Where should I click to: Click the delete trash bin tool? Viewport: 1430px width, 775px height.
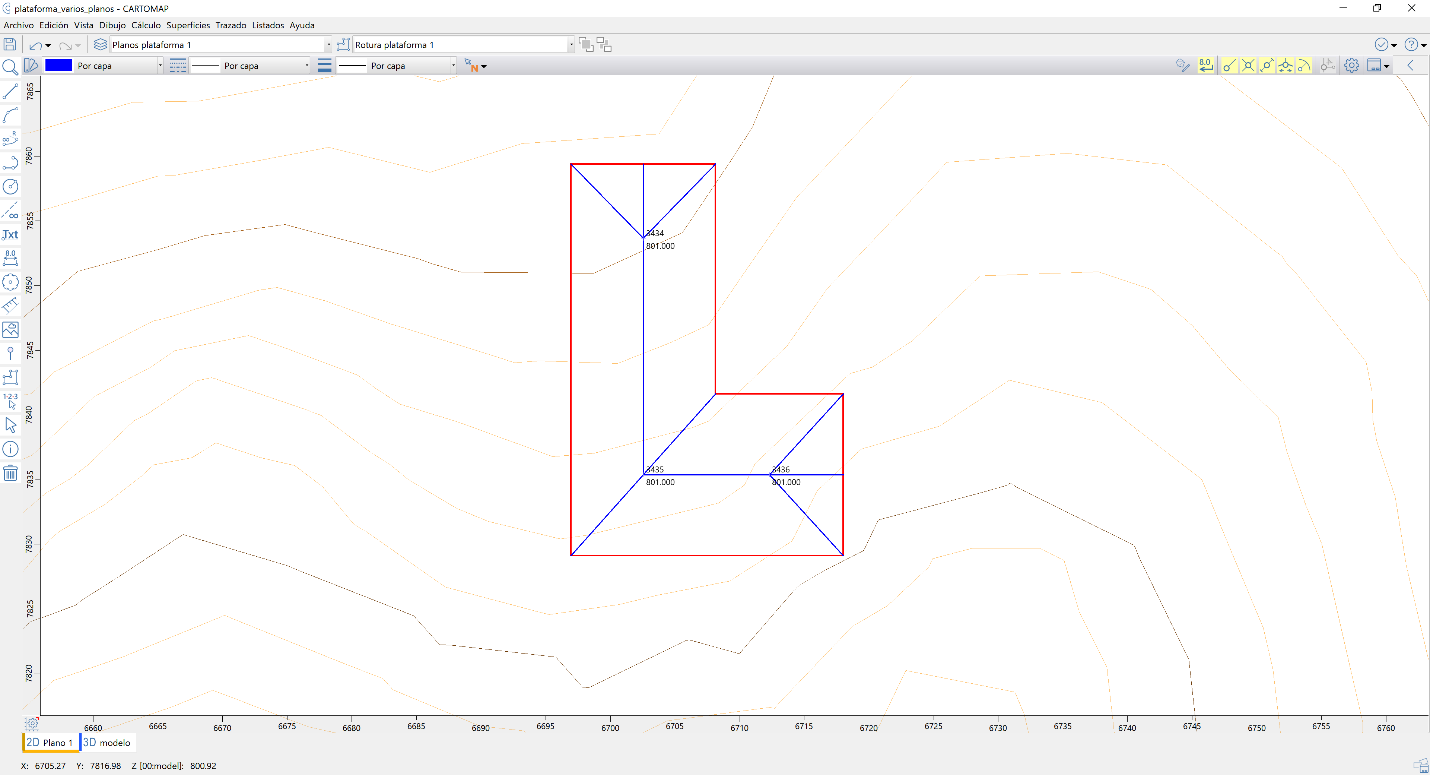[10, 473]
